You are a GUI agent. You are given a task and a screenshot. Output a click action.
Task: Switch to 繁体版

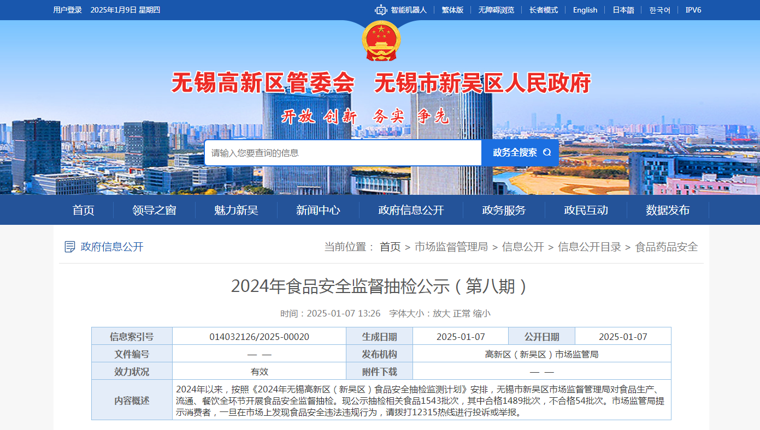[x=452, y=10]
